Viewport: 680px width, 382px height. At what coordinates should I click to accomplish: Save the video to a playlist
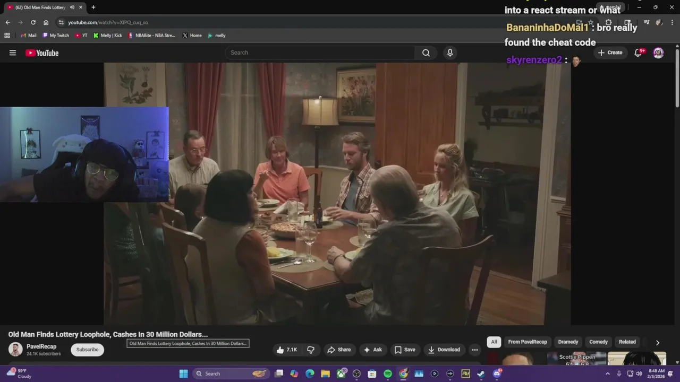(405, 350)
